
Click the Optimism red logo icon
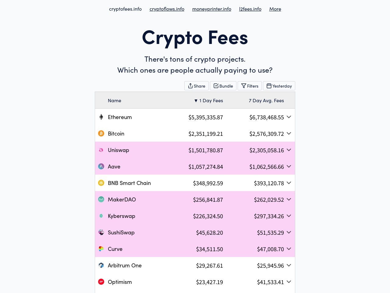point(101,282)
